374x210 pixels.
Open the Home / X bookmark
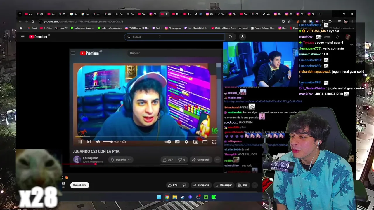click(61, 28)
